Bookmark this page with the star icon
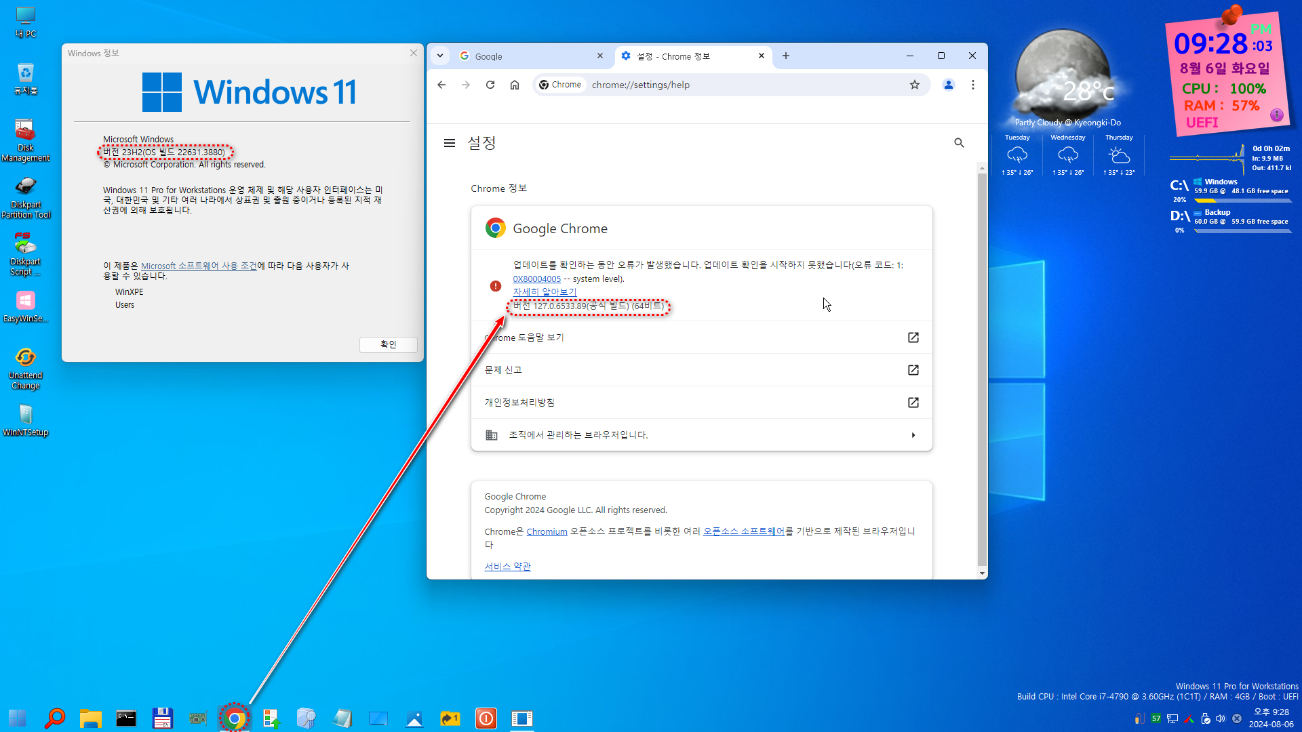The height and width of the screenshot is (732, 1302). point(915,85)
